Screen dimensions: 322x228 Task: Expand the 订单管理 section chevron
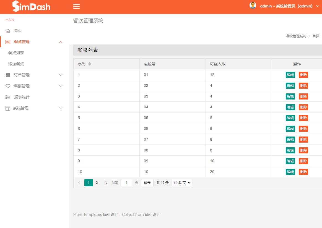click(x=61, y=75)
